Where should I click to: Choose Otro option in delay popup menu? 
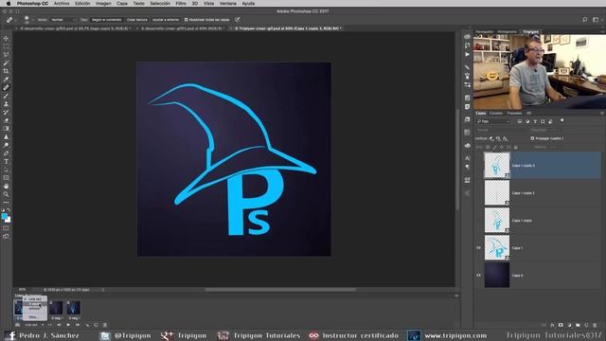pyautogui.click(x=34, y=316)
